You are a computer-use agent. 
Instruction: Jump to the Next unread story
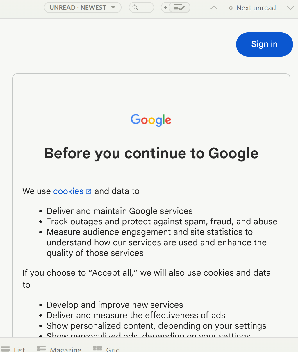tap(256, 8)
